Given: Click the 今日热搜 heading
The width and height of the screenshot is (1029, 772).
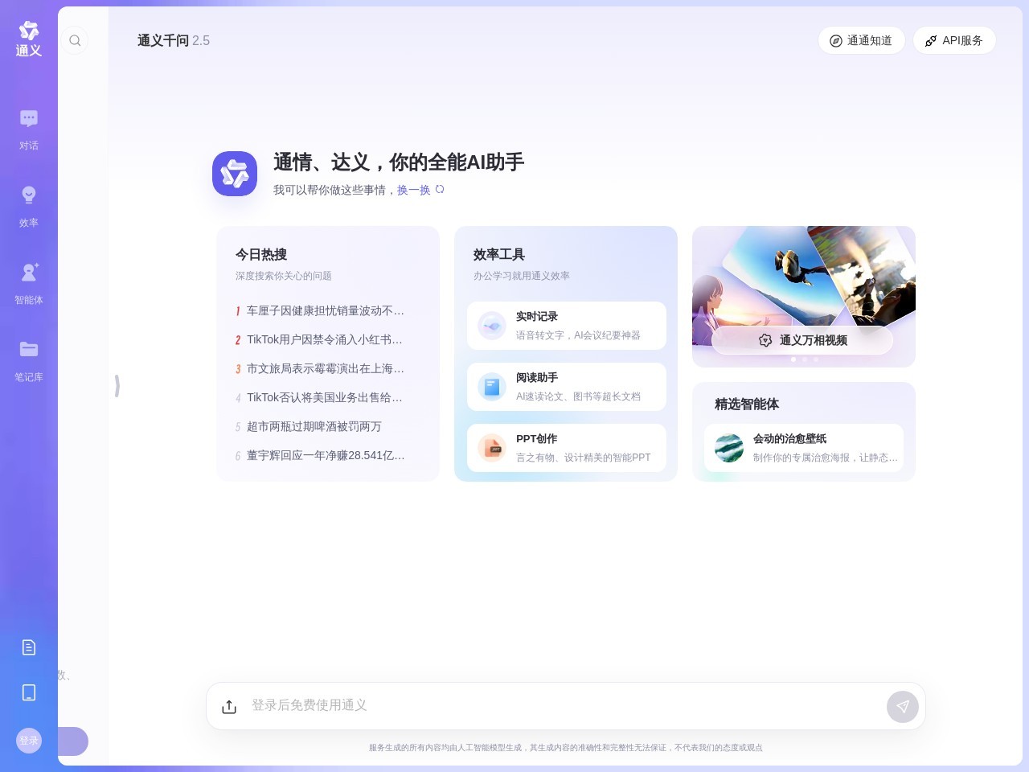Looking at the screenshot, I should tap(261, 254).
